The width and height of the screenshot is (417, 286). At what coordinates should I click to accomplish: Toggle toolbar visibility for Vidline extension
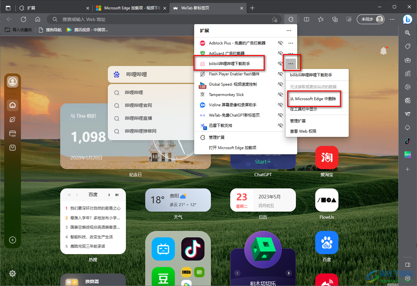[x=280, y=105]
